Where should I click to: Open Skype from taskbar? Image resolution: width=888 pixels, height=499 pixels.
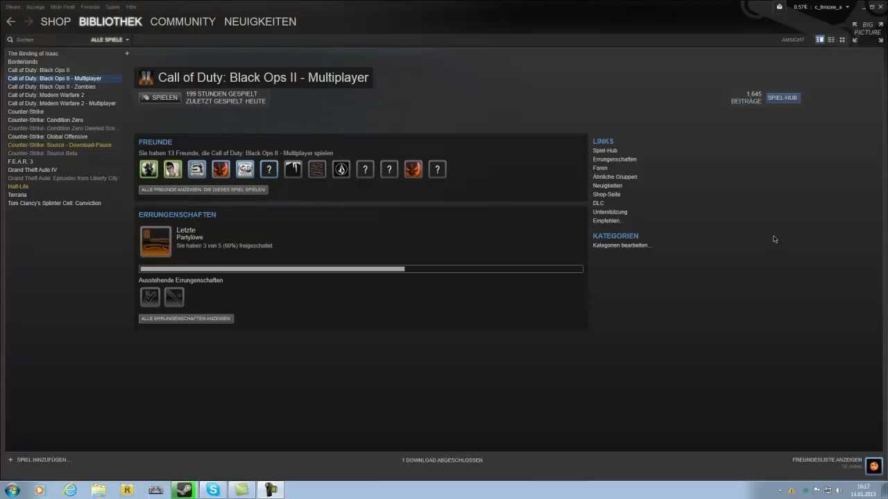pos(213,490)
